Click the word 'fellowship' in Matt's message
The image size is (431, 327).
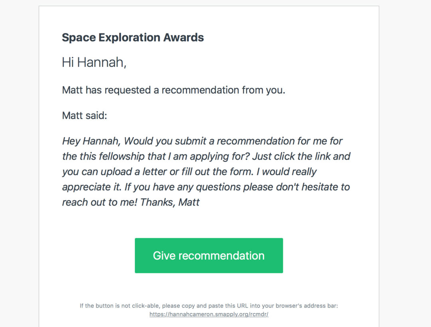(x=121, y=157)
